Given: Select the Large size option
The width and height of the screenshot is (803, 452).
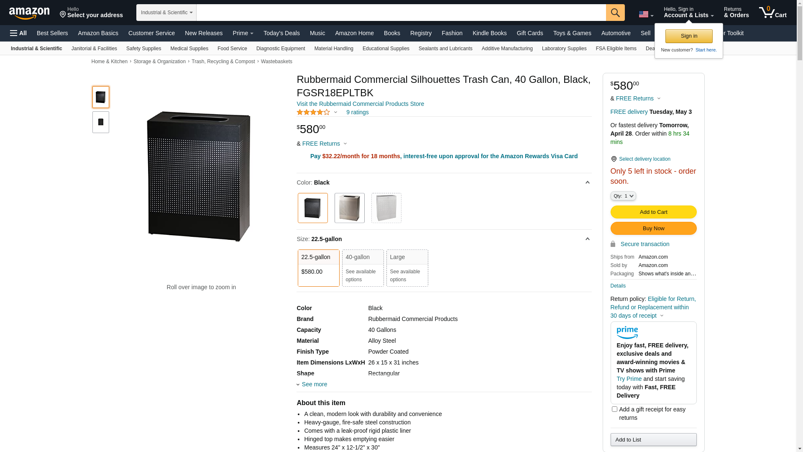Looking at the screenshot, I should pyautogui.click(x=407, y=268).
